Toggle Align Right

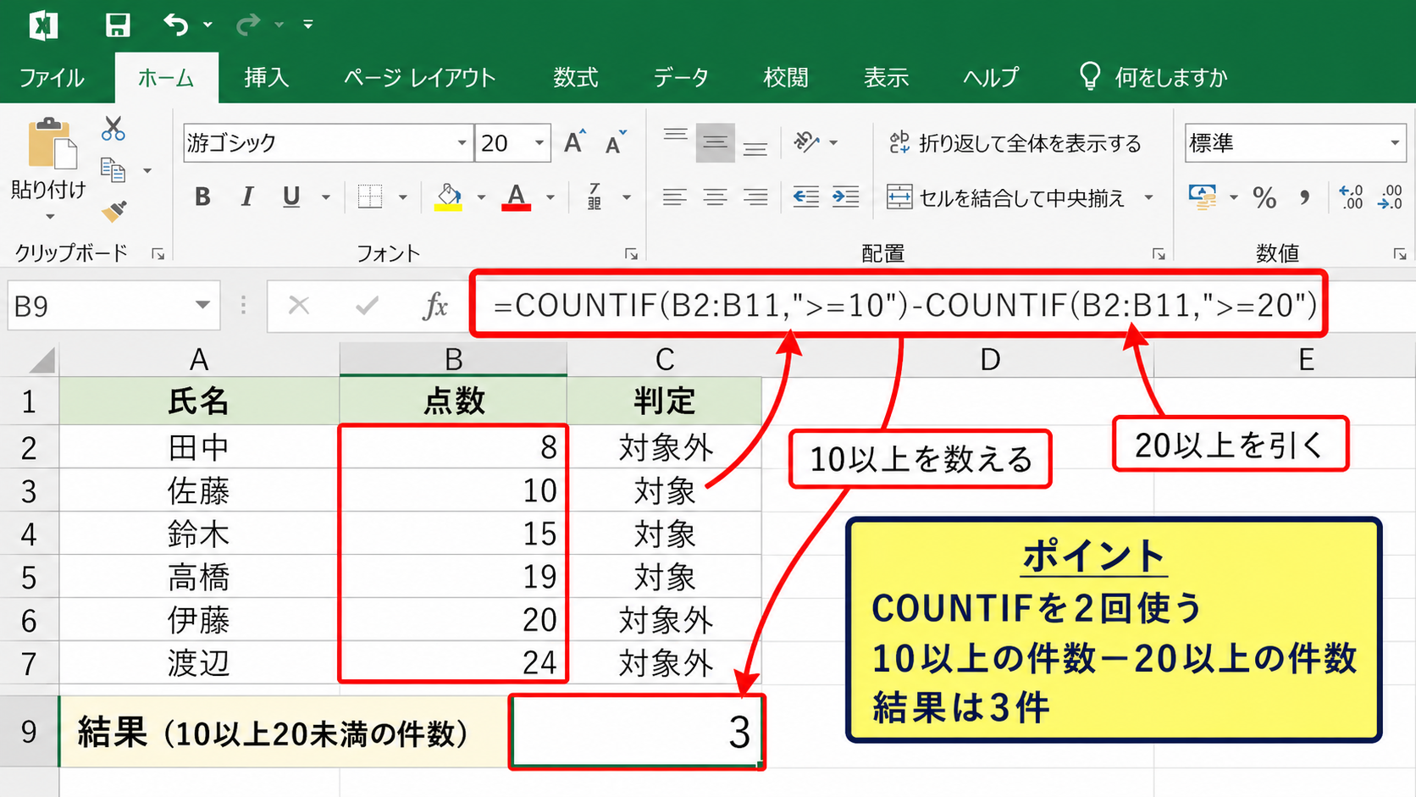tap(755, 197)
